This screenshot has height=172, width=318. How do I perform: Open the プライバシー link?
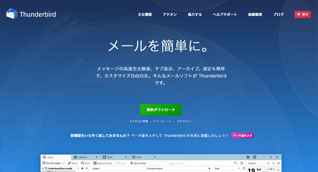coord(185,121)
